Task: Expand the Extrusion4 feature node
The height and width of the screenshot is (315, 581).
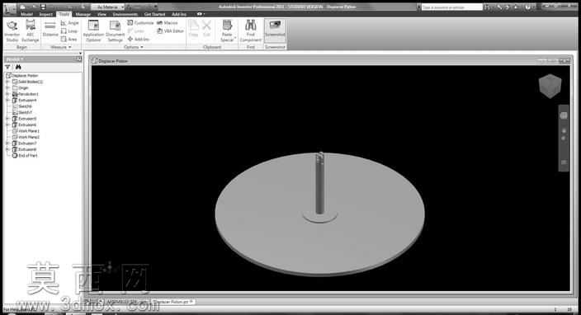Action: (7, 100)
